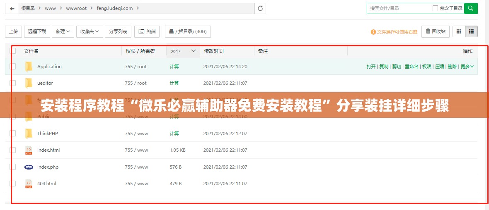Click 重命名 for the Application folder

click(412, 67)
